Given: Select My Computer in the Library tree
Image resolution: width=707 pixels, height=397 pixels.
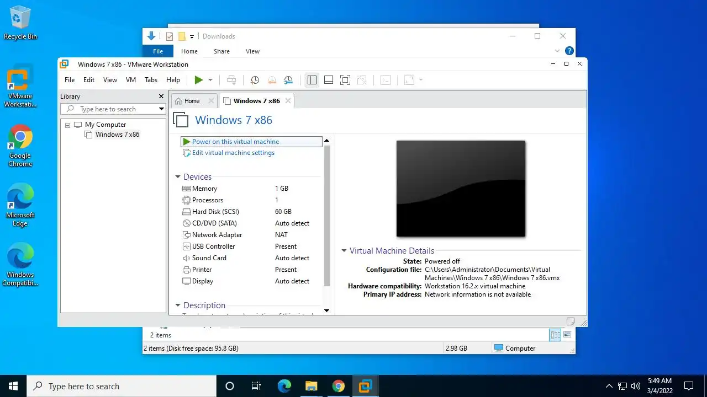Looking at the screenshot, I should (105, 125).
